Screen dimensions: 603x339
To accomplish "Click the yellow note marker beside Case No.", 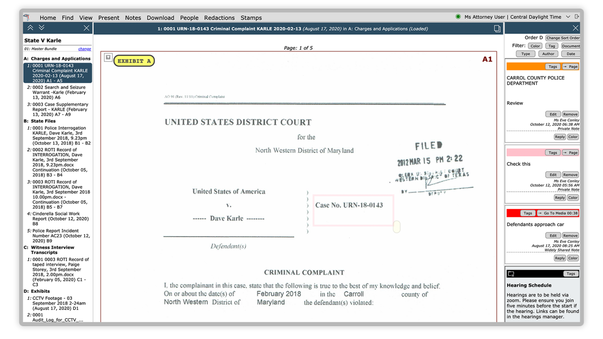I will tap(397, 227).
